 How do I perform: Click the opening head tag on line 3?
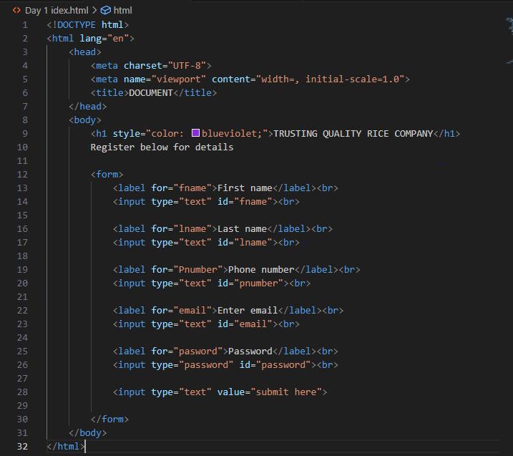(x=85, y=52)
